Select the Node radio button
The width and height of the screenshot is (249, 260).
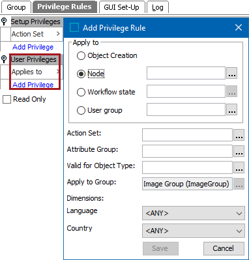click(81, 74)
